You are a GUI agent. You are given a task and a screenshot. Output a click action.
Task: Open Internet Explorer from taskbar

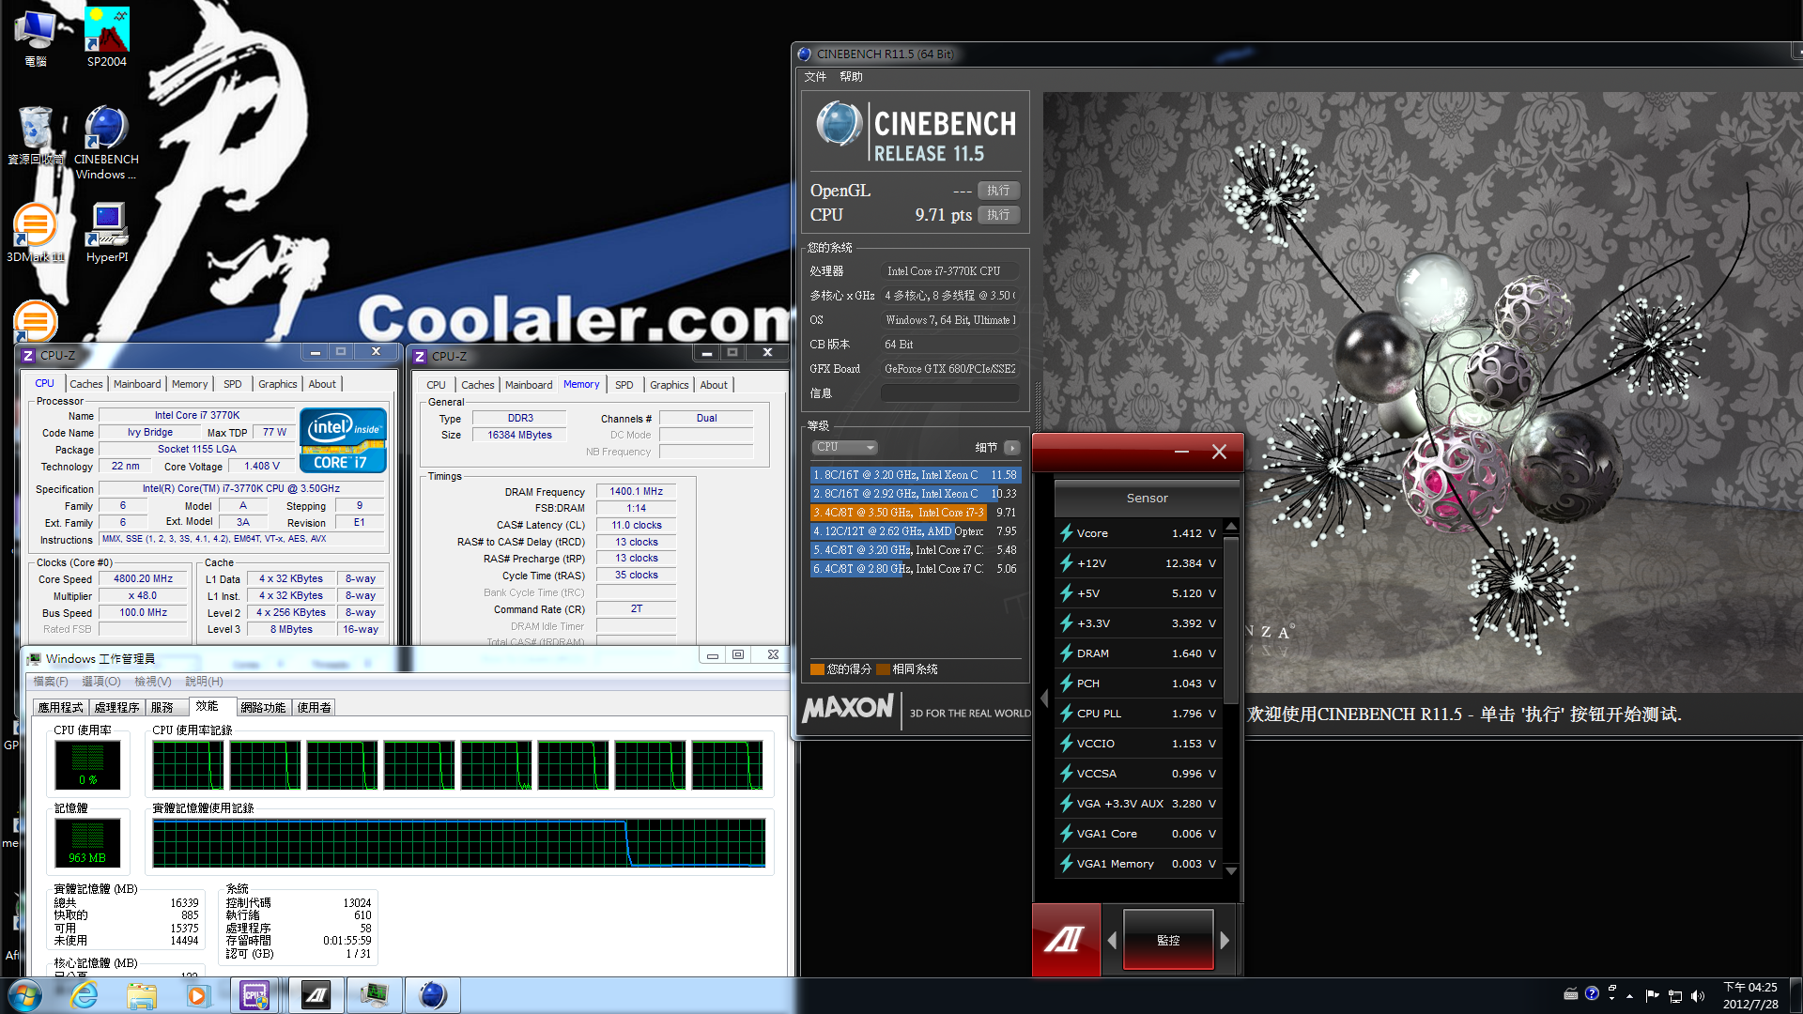(x=85, y=995)
